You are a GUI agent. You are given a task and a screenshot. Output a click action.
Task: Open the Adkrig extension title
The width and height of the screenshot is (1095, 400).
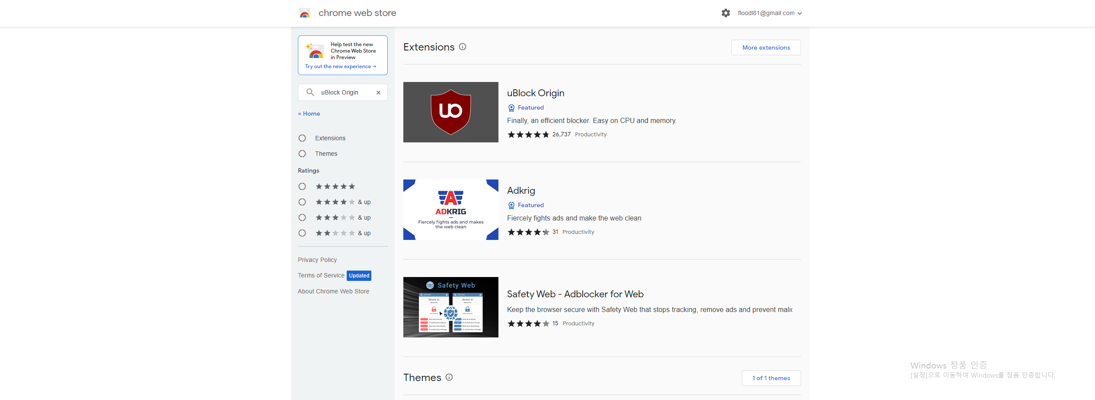click(x=521, y=191)
